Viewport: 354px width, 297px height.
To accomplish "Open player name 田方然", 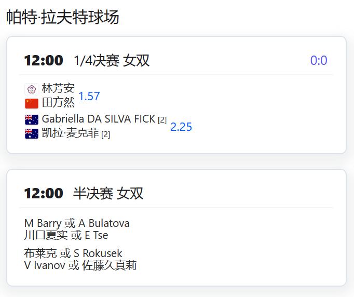I will 58,102.
